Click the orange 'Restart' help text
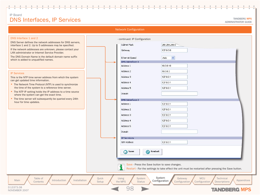Screen dimensions: 260x195 click(131, 169)
